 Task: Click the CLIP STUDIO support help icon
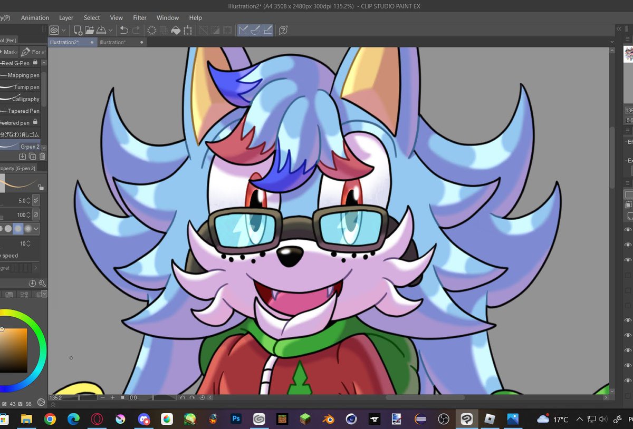(283, 31)
